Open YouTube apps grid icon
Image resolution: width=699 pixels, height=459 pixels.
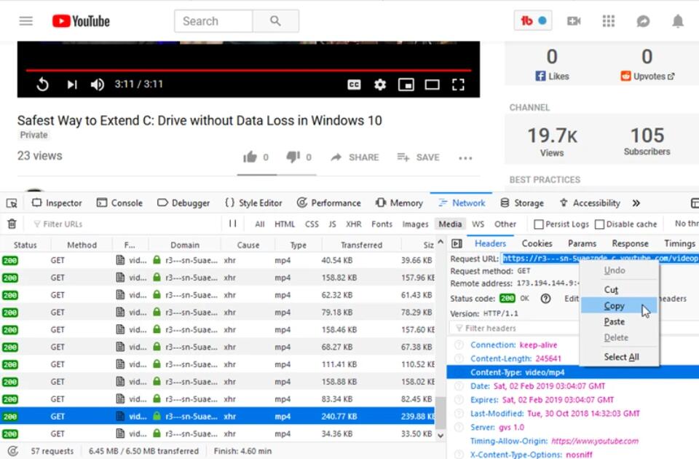(609, 21)
